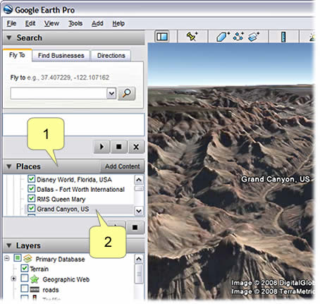
Task: Select Dallas - Fort Worth International entry
Action: coord(80,189)
